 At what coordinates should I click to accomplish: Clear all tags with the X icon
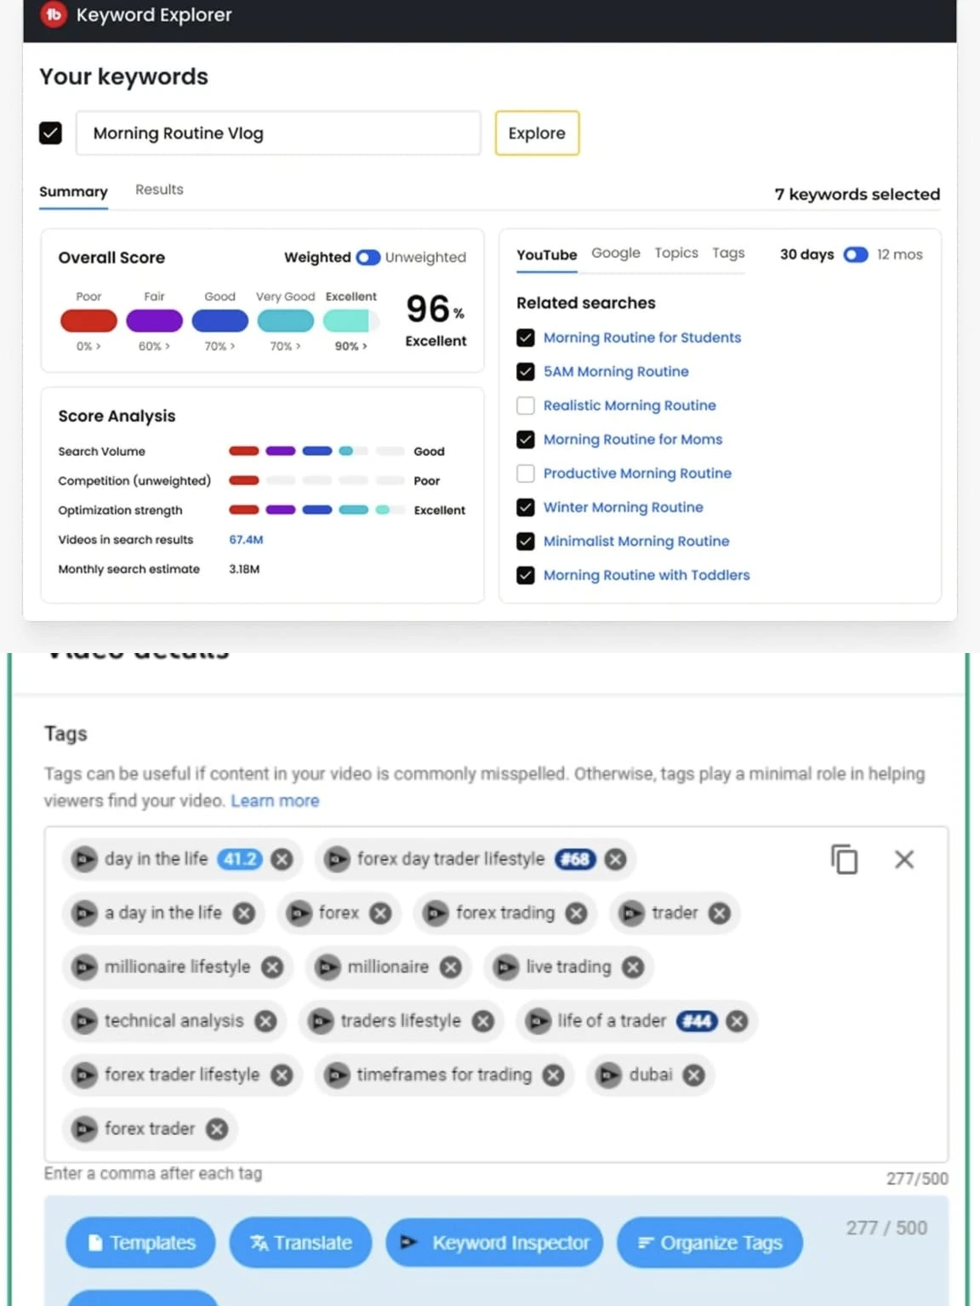[904, 860]
